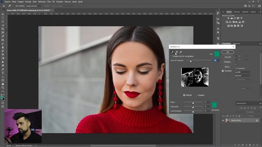Screen dimensions: 262x147
Task: Select the Eyedropper tool in left toolbar
Action: click(3, 36)
